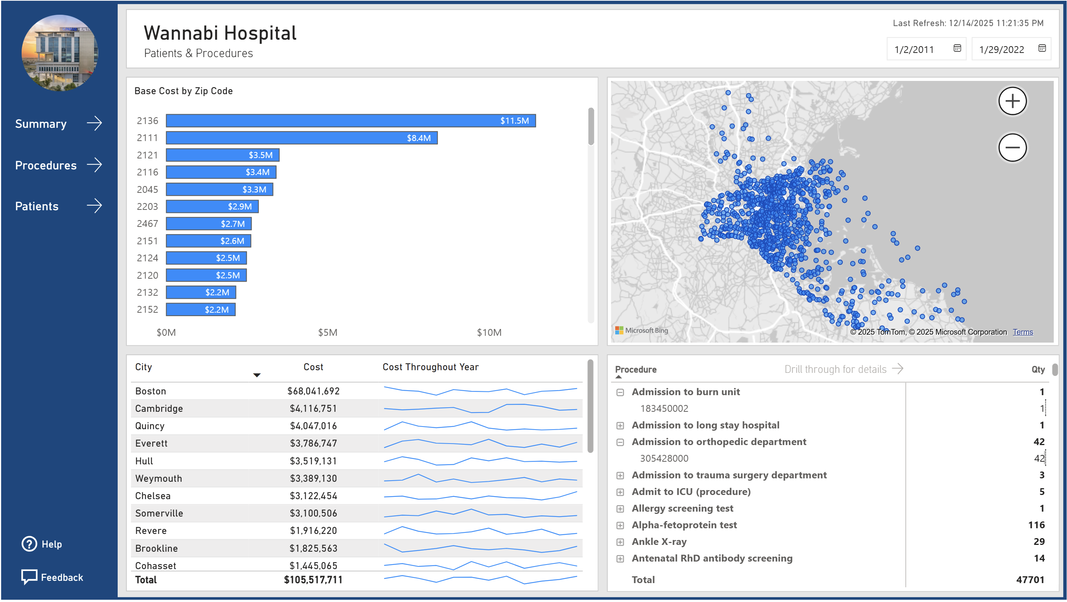Click the Help question mark icon
Screen dimensions: 1067x602
29,544
